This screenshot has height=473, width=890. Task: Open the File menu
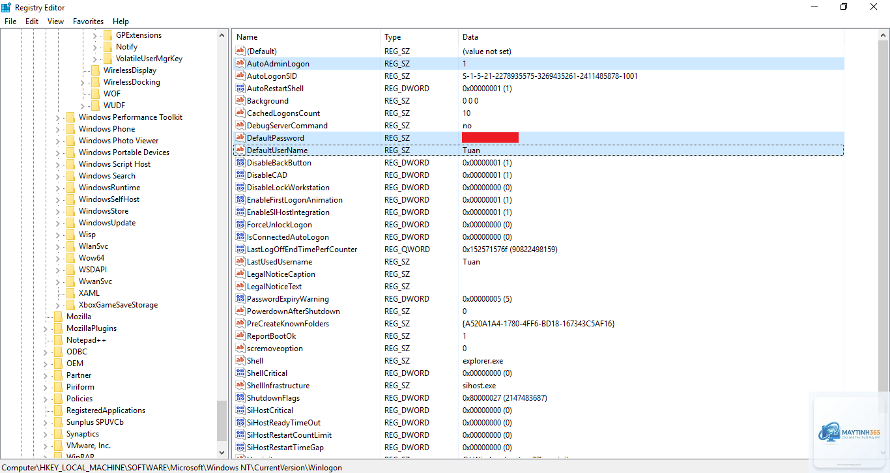[10, 21]
